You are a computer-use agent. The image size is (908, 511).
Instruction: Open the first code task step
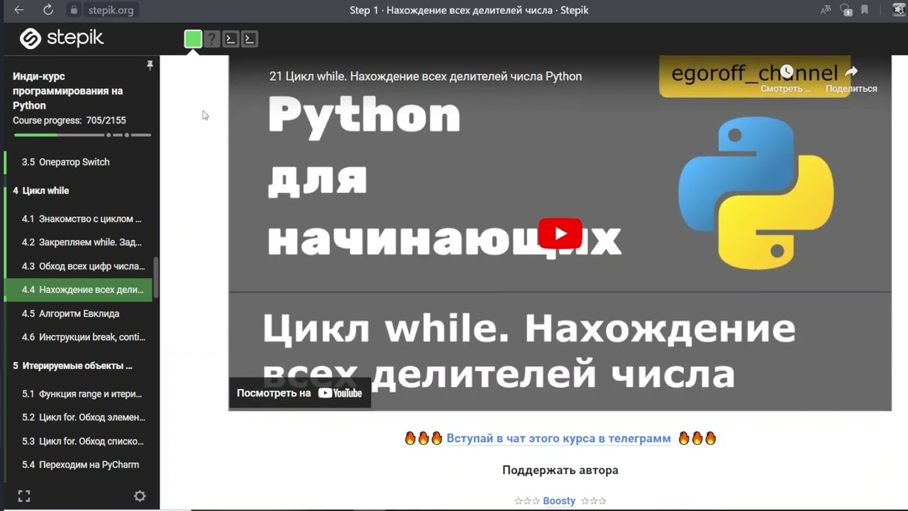coord(231,39)
